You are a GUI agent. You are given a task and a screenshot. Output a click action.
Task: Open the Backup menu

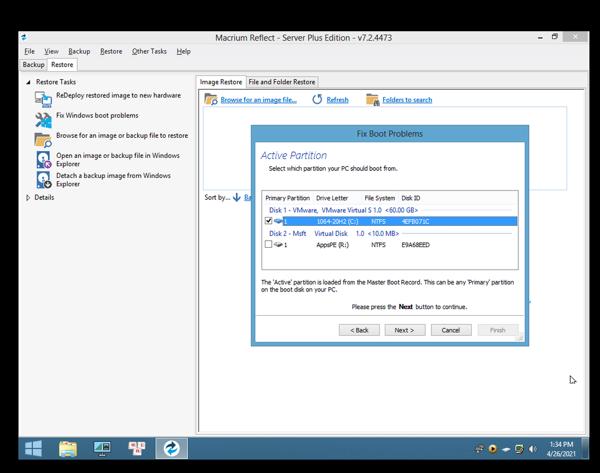point(79,51)
